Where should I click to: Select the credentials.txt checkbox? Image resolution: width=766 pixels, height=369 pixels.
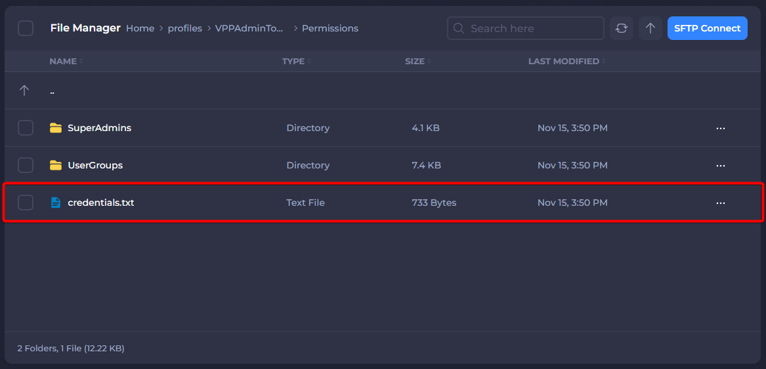coord(26,203)
